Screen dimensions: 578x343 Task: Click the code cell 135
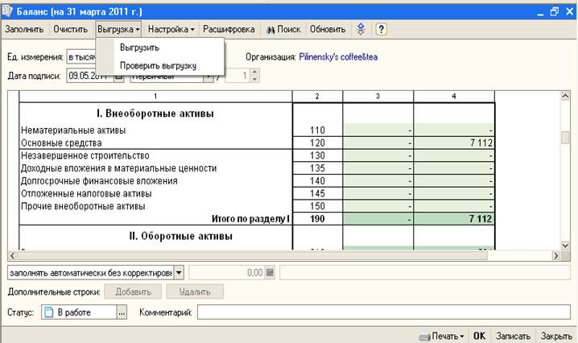(317, 168)
